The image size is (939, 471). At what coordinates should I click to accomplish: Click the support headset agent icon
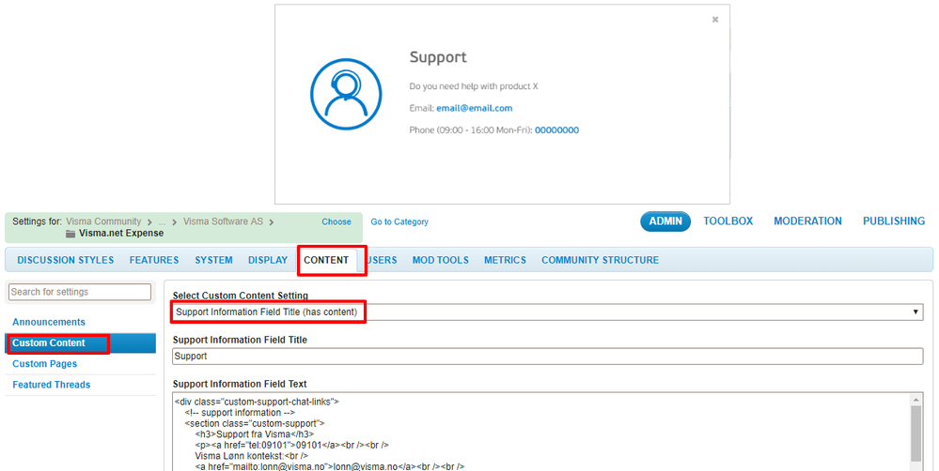(346, 94)
